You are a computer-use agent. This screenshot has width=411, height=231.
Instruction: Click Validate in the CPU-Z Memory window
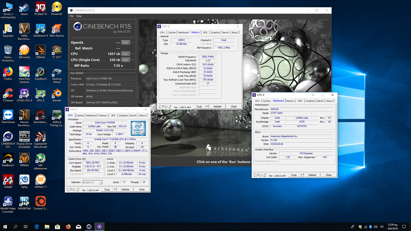pyautogui.click(x=217, y=107)
